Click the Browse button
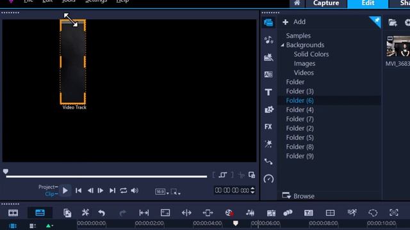Viewport: 410px width, 230px height. [299, 196]
